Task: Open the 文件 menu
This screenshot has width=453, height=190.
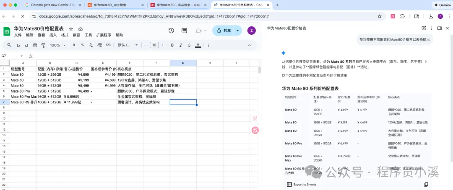Action: (18, 35)
